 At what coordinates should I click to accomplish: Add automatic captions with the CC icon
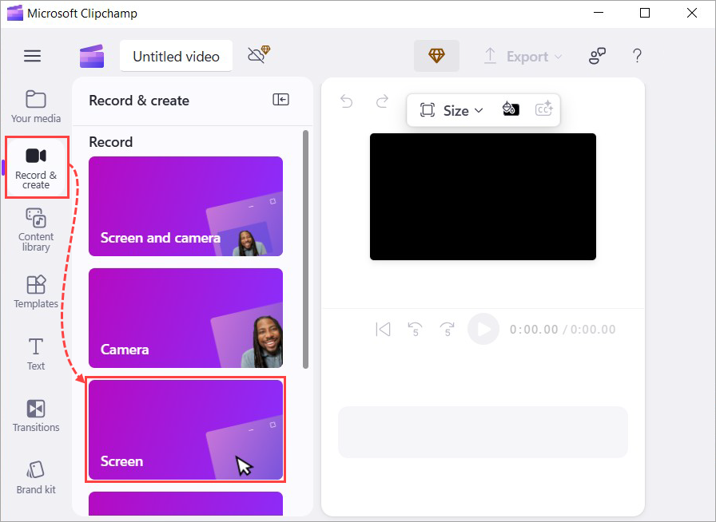point(544,109)
